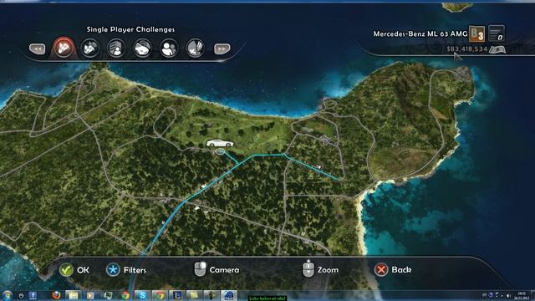Go to next filter category arrow
The image size is (535, 301).
(x=222, y=49)
